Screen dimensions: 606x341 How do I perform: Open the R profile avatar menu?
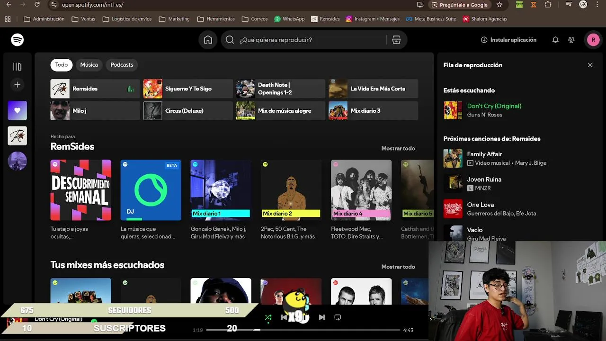[593, 40]
